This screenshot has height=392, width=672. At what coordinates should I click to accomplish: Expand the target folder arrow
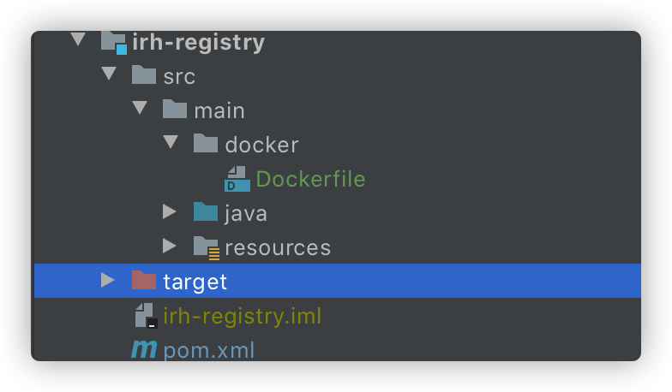coord(107,280)
